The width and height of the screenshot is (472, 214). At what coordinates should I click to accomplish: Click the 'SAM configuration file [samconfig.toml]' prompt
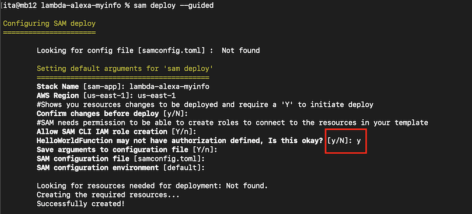coord(120,159)
